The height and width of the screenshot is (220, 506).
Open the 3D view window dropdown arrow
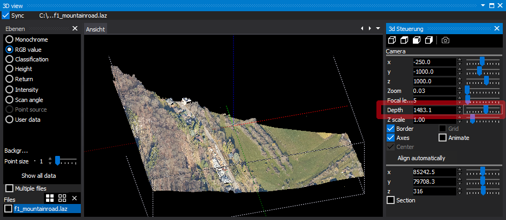coord(484,5)
